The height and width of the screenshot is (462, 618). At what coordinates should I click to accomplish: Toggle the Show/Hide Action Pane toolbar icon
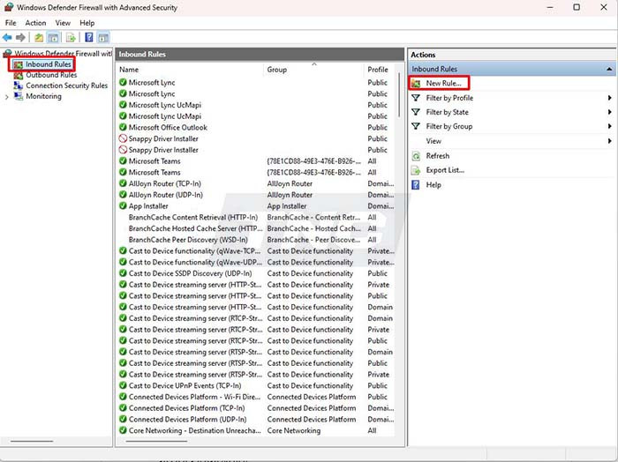click(x=103, y=38)
